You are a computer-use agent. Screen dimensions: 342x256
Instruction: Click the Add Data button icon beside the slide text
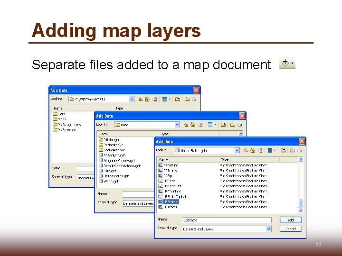click(x=285, y=63)
